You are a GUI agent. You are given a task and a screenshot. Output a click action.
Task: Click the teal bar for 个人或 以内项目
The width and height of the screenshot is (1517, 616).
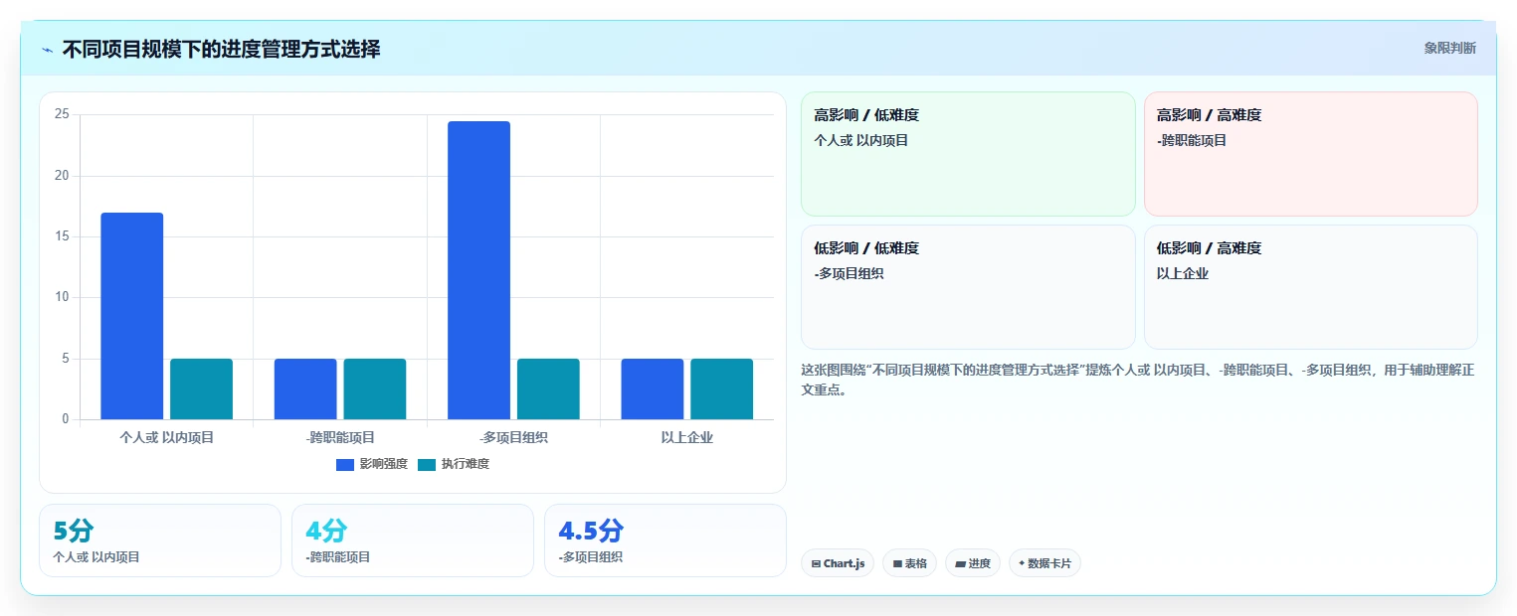pyautogui.click(x=201, y=388)
